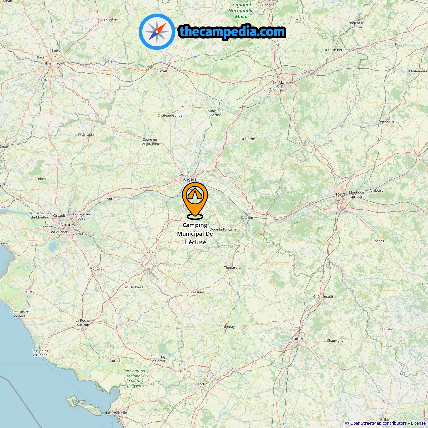Click the Cholet town label

[x=149, y=253]
